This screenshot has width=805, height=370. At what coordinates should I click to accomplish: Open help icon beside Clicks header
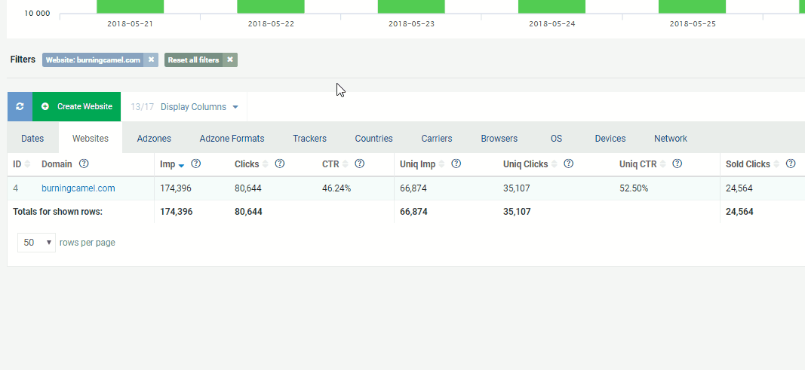point(280,164)
